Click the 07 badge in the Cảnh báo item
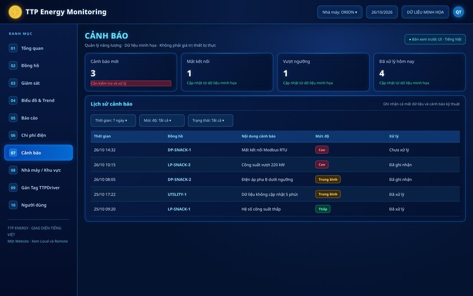 pos(13,153)
